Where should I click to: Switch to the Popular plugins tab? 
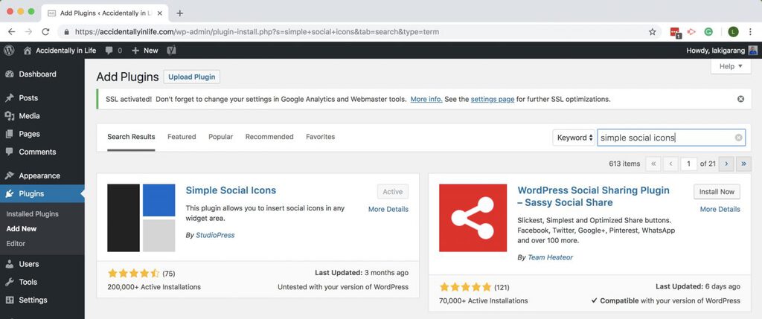220,137
